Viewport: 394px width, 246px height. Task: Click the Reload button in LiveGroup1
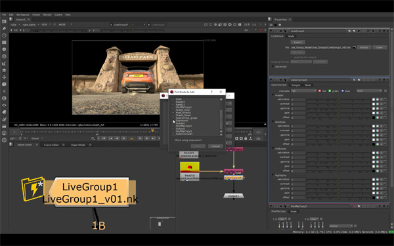[x=364, y=47]
